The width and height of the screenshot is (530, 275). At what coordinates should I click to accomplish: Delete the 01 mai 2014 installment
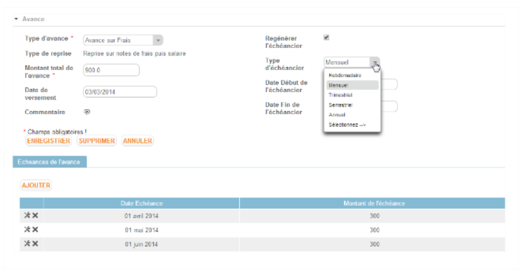[x=35, y=230]
